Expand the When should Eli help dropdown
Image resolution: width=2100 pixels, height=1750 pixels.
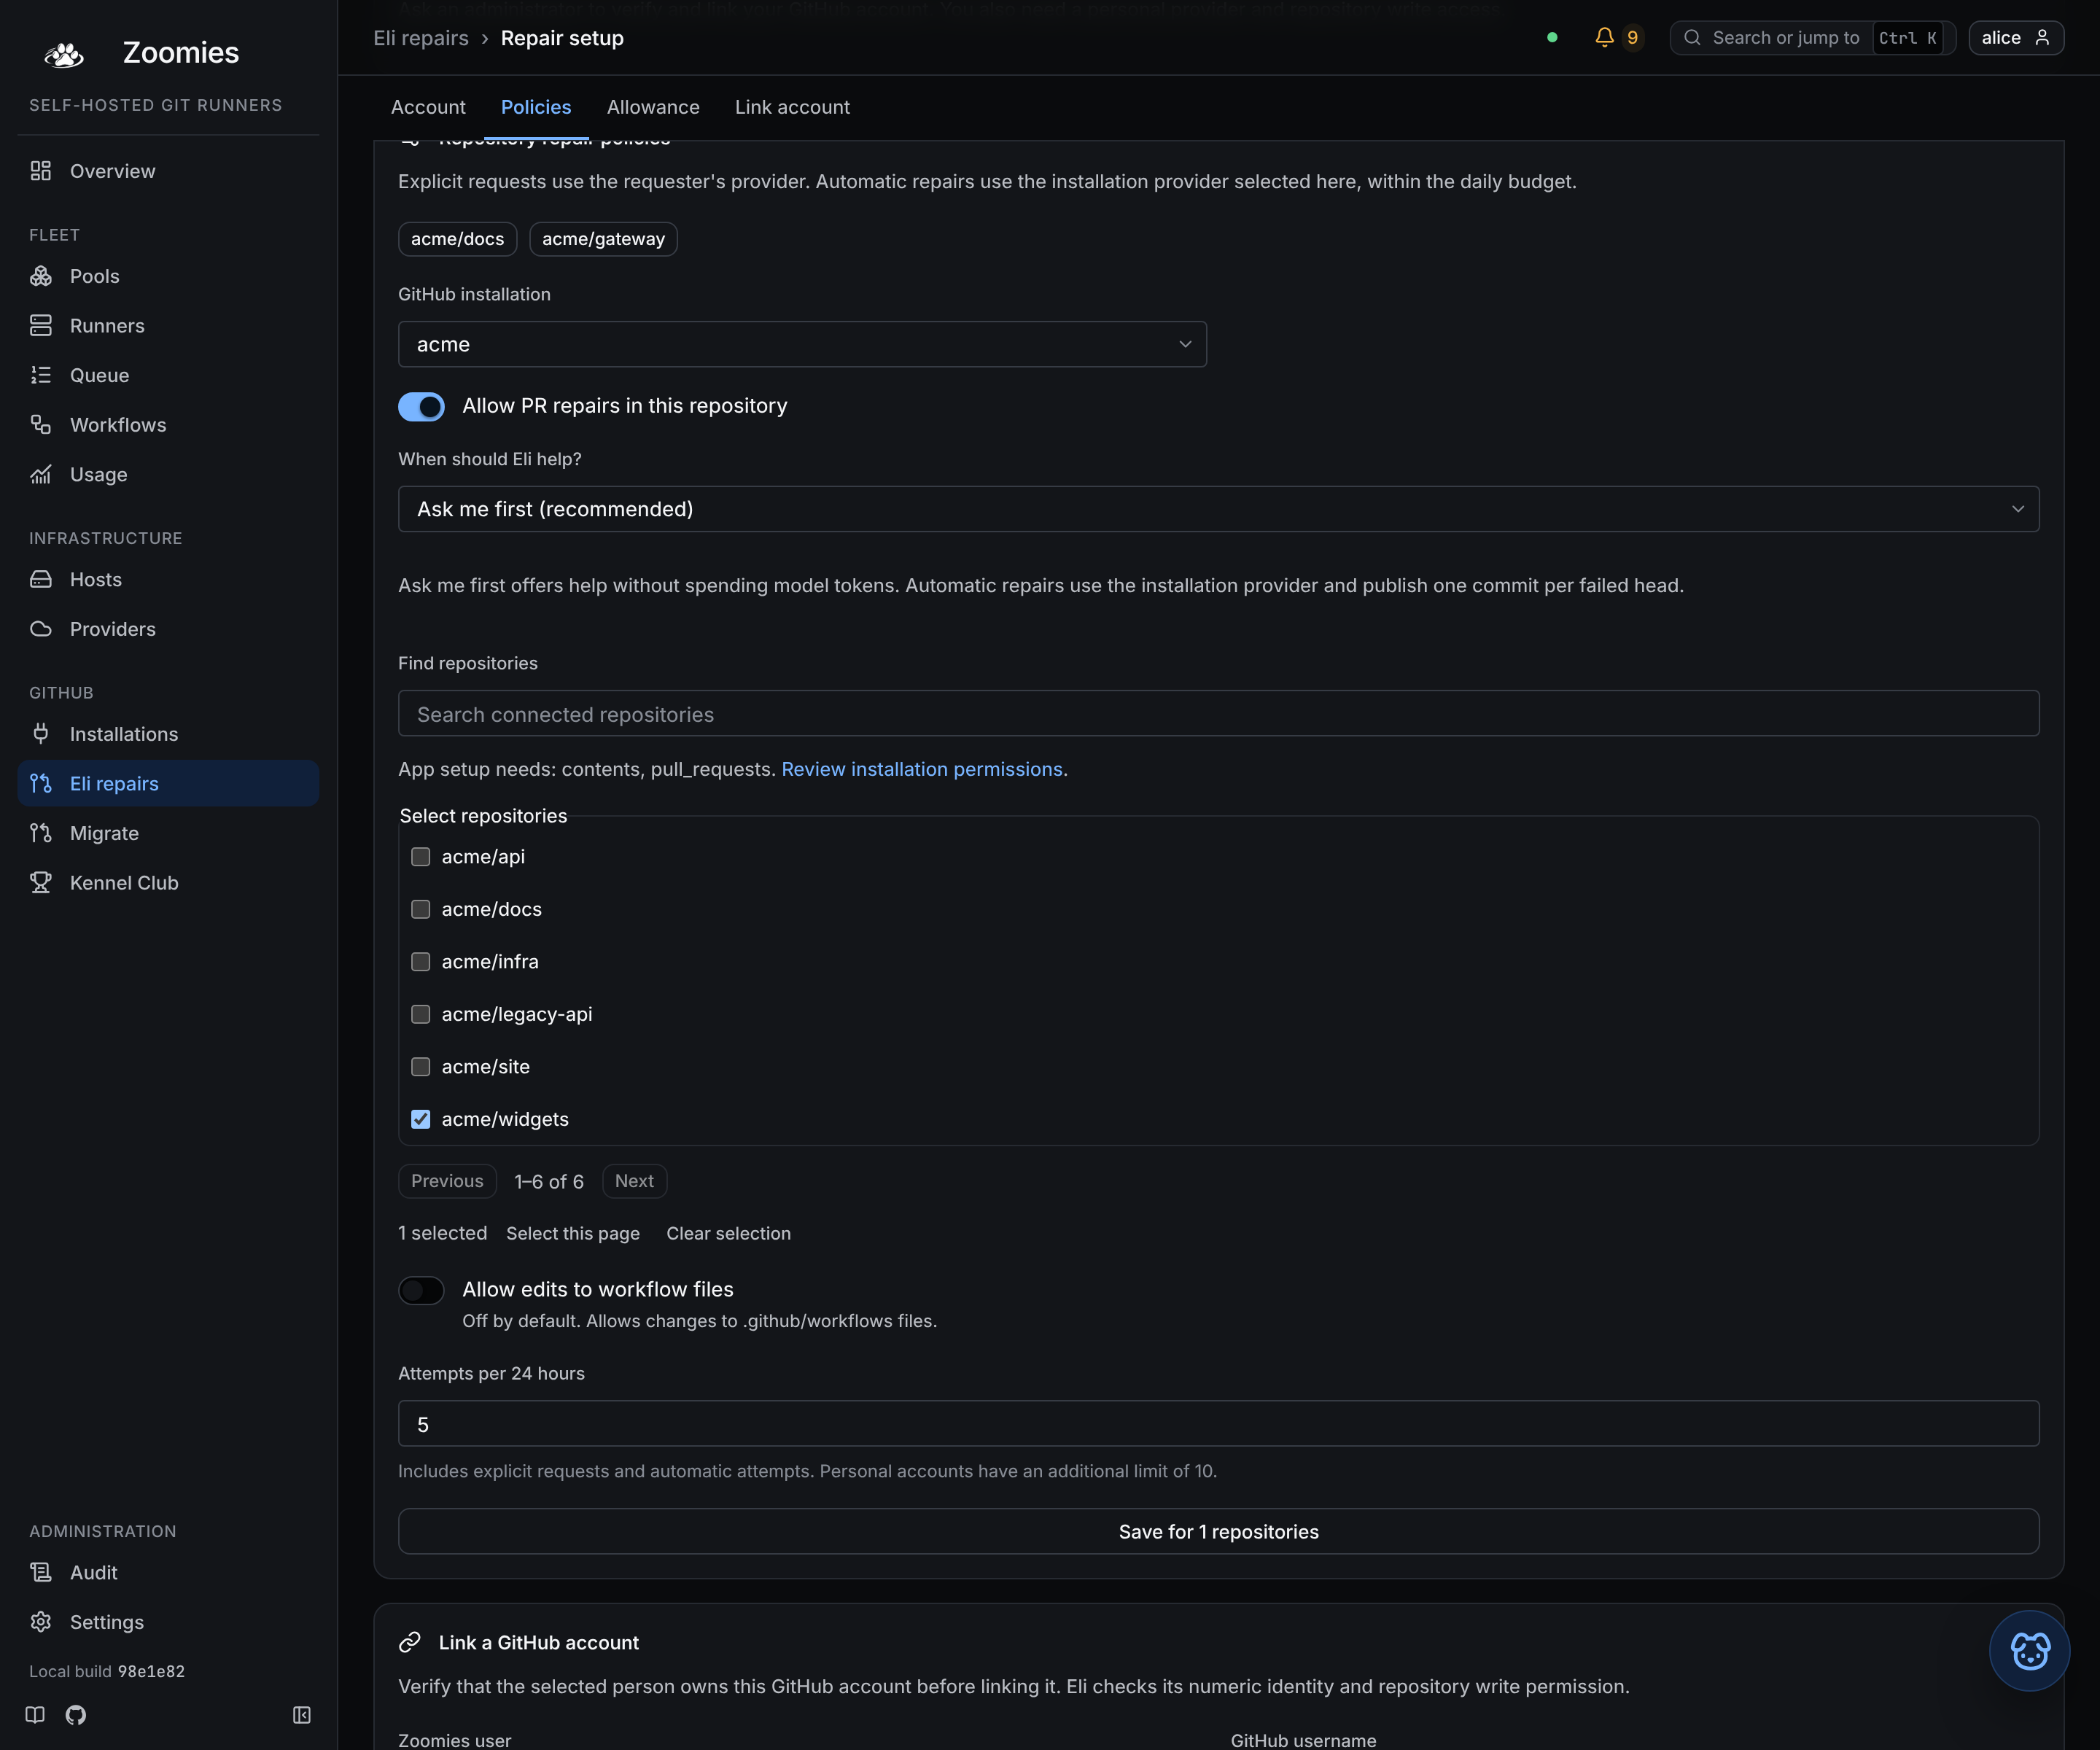click(1218, 509)
